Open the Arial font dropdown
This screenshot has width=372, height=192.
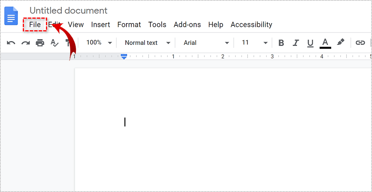(206, 43)
